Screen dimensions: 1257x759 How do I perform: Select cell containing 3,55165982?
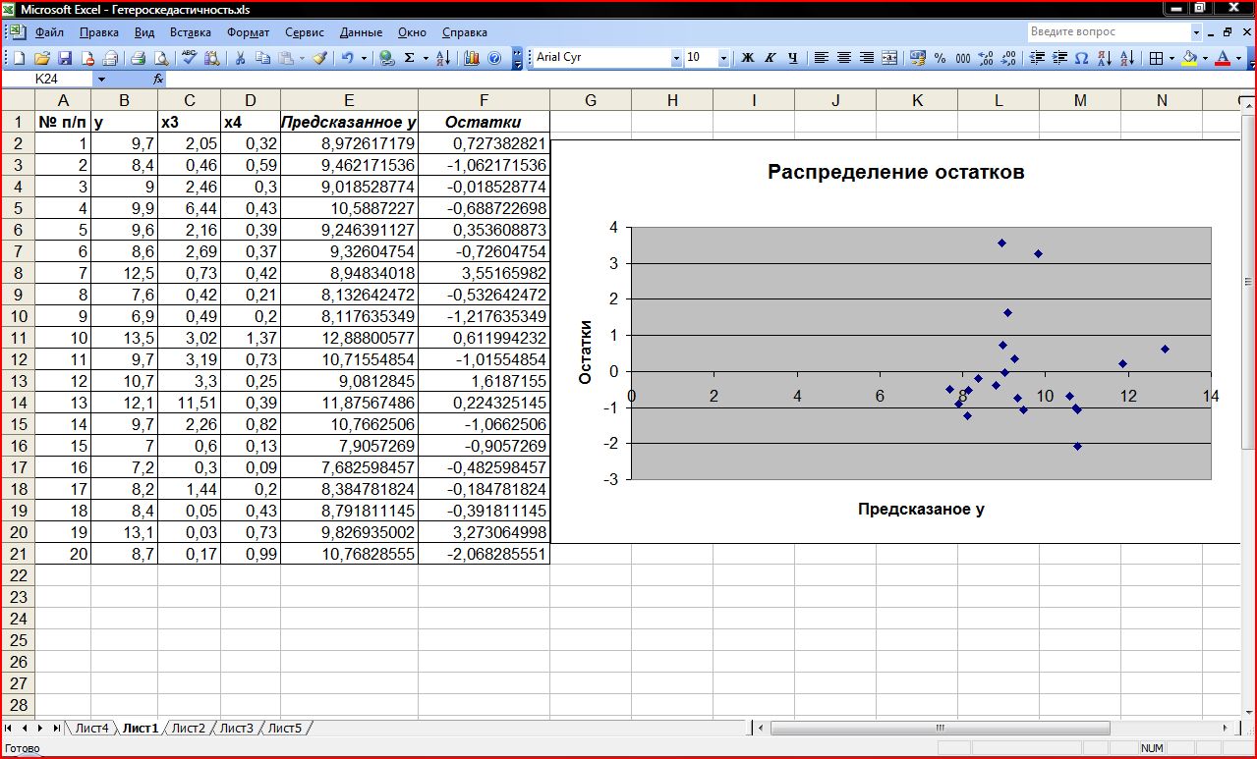point(484,273)
